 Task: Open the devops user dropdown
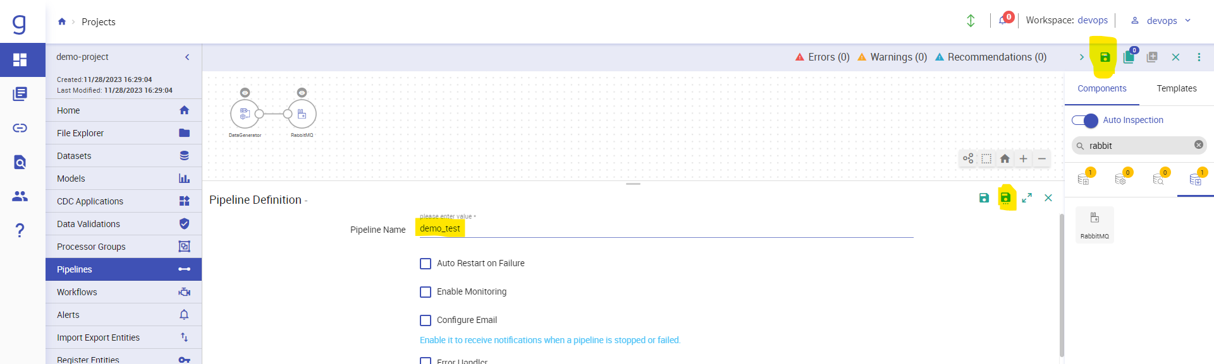[1162, 21]
